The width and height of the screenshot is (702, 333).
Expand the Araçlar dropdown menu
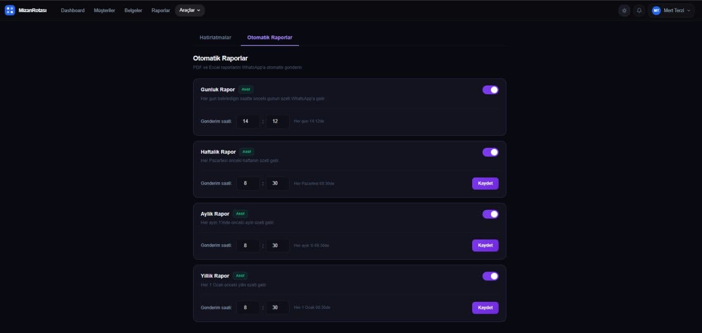click(x=190, y=10)
